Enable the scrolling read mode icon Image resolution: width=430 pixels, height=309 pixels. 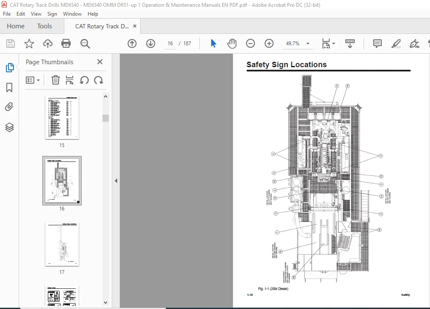(350, 44)
